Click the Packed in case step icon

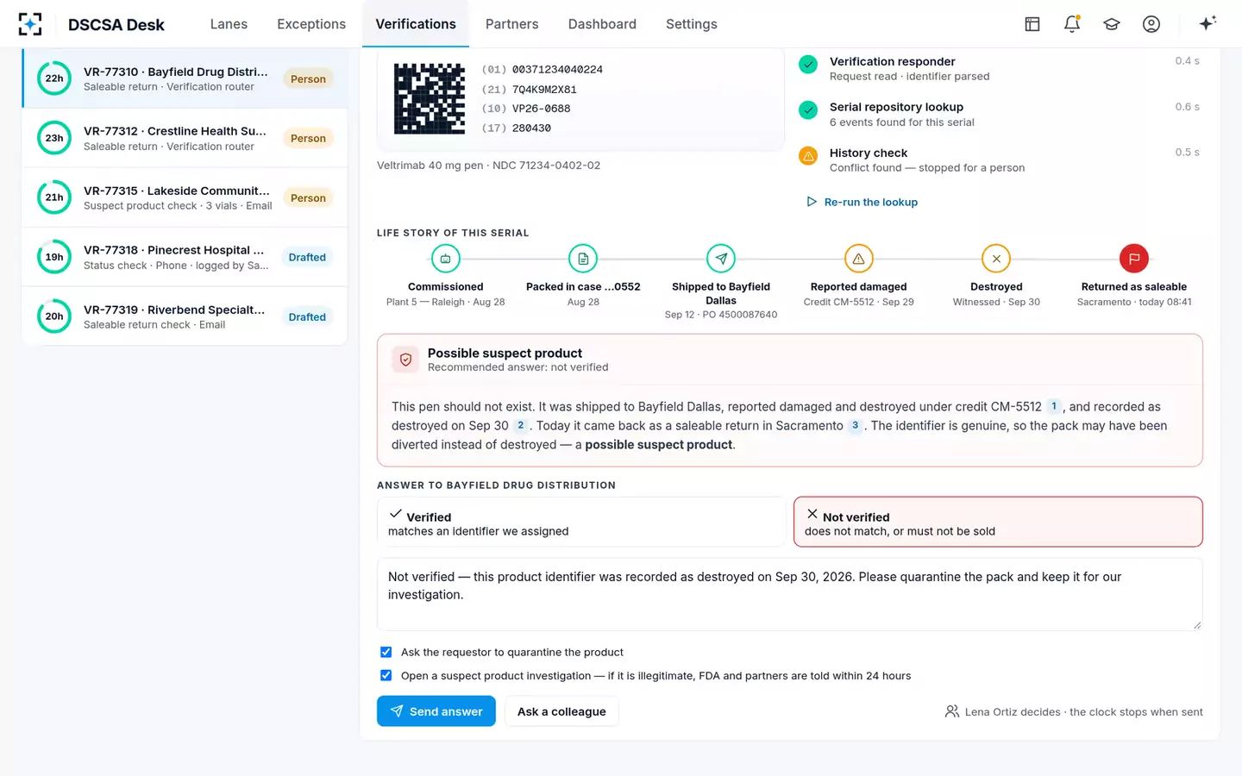click(x=583, y=259)
